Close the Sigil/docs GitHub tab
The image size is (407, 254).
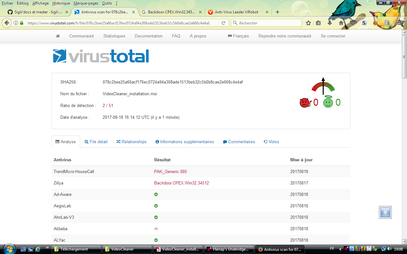pyautogui.click(x=67, y=12)
